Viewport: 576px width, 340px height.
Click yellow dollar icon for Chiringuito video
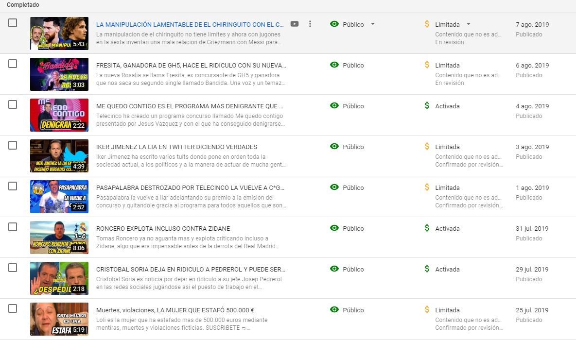click(427, 24)
